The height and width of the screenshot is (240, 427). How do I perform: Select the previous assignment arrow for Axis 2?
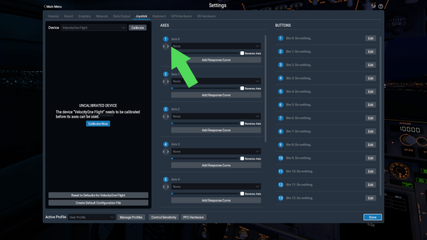pos(164,116)
